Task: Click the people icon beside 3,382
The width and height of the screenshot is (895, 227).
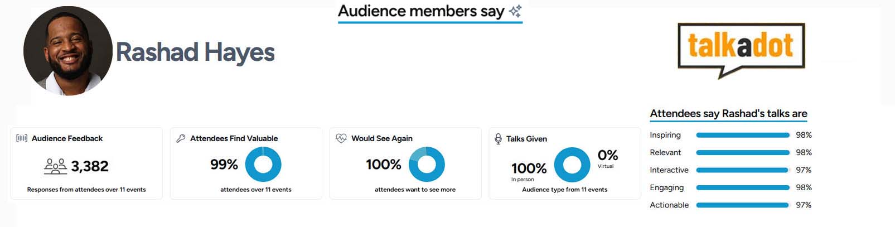Action: (x=55, y=166)
